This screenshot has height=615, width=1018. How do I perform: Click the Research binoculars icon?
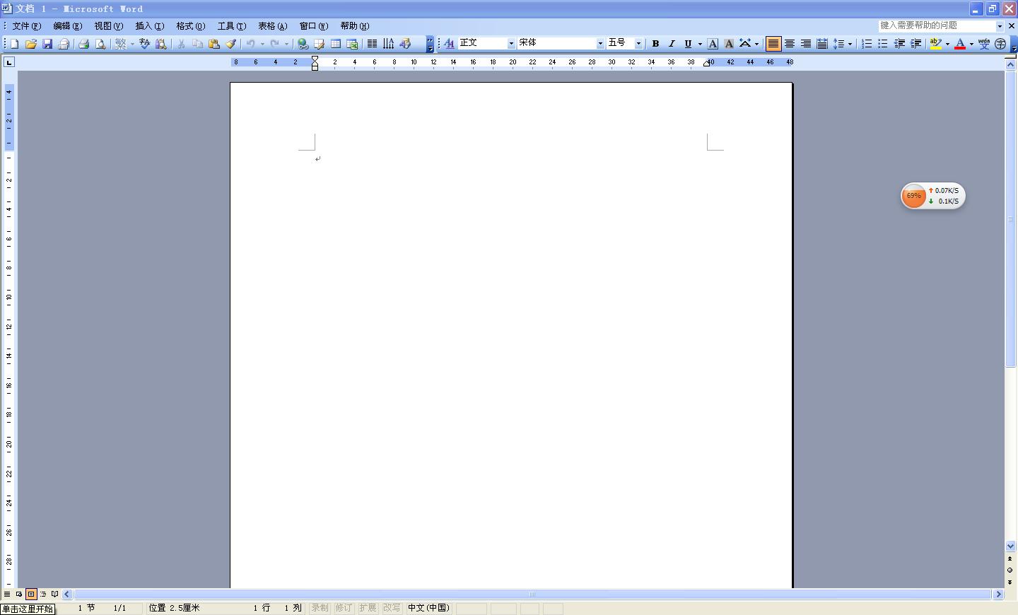(x=160, y=44)
